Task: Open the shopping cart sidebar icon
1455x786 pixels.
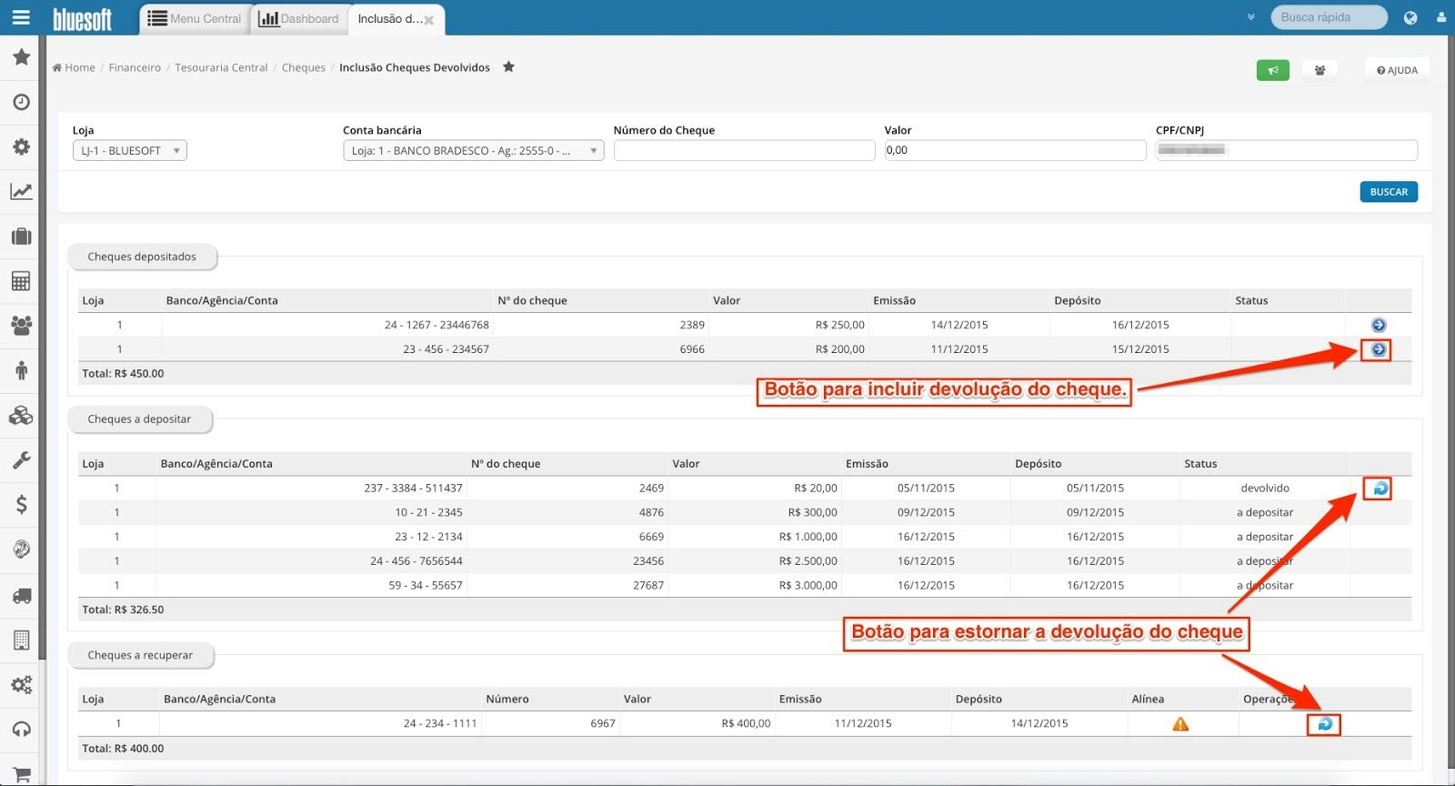Action: tap(21, 773)
